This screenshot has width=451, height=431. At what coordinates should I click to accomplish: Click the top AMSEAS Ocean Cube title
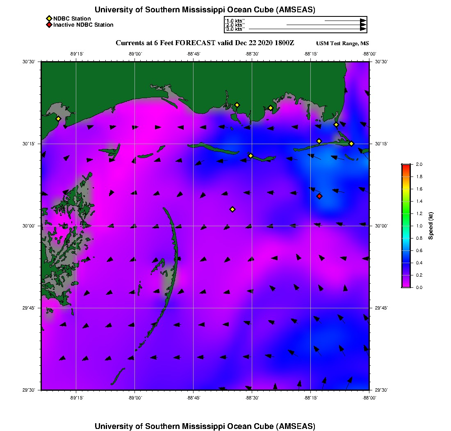pyautogui.click(x=205, y=10)
